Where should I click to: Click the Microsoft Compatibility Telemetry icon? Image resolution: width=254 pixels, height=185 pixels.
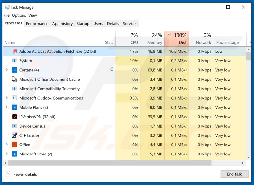[14, 89]
